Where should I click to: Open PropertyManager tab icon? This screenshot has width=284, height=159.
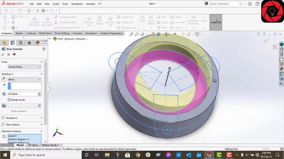click(x=12, y=43)
